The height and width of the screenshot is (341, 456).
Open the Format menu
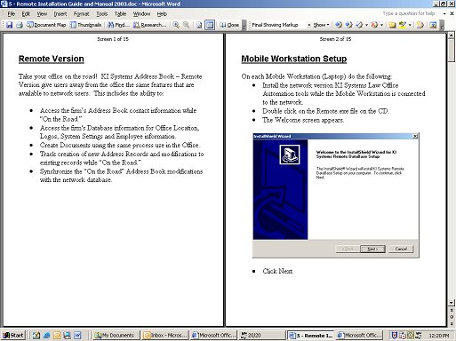pyautogui.click(x=81, y=13)
